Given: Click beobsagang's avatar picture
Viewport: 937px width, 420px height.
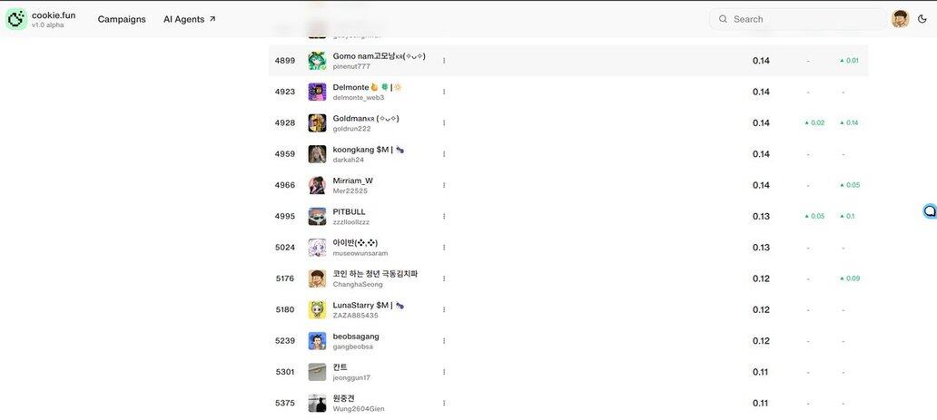Looking at the screenshot, I should 317,341.
